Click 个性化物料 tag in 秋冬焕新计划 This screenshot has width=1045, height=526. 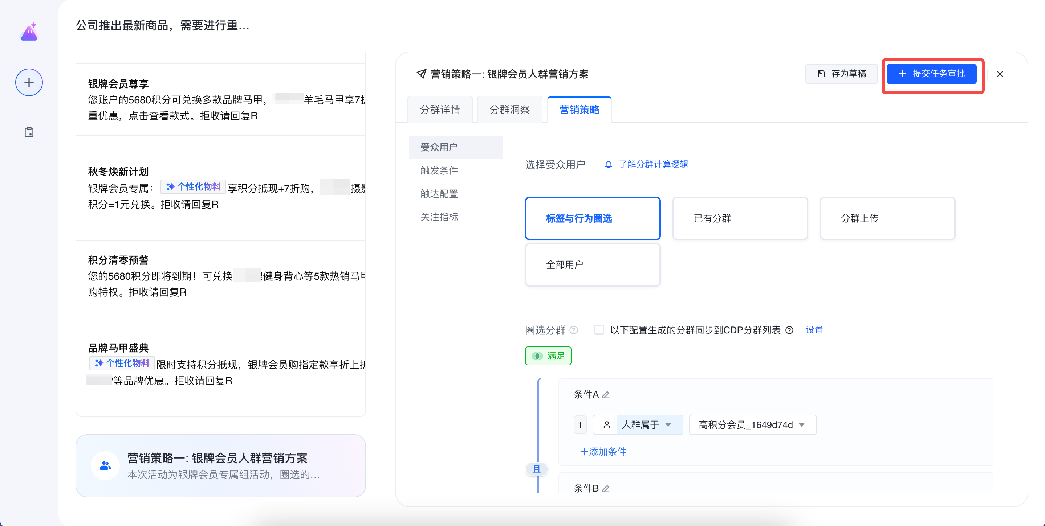click(193, 186)
